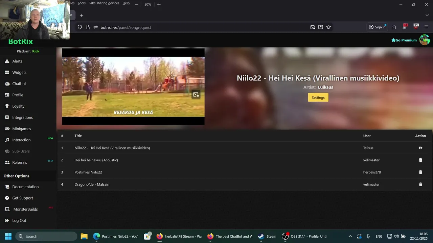This screenshot has width=433, height=243.
Task: Bookmark this page with the star icon
Action: point(328,27)
